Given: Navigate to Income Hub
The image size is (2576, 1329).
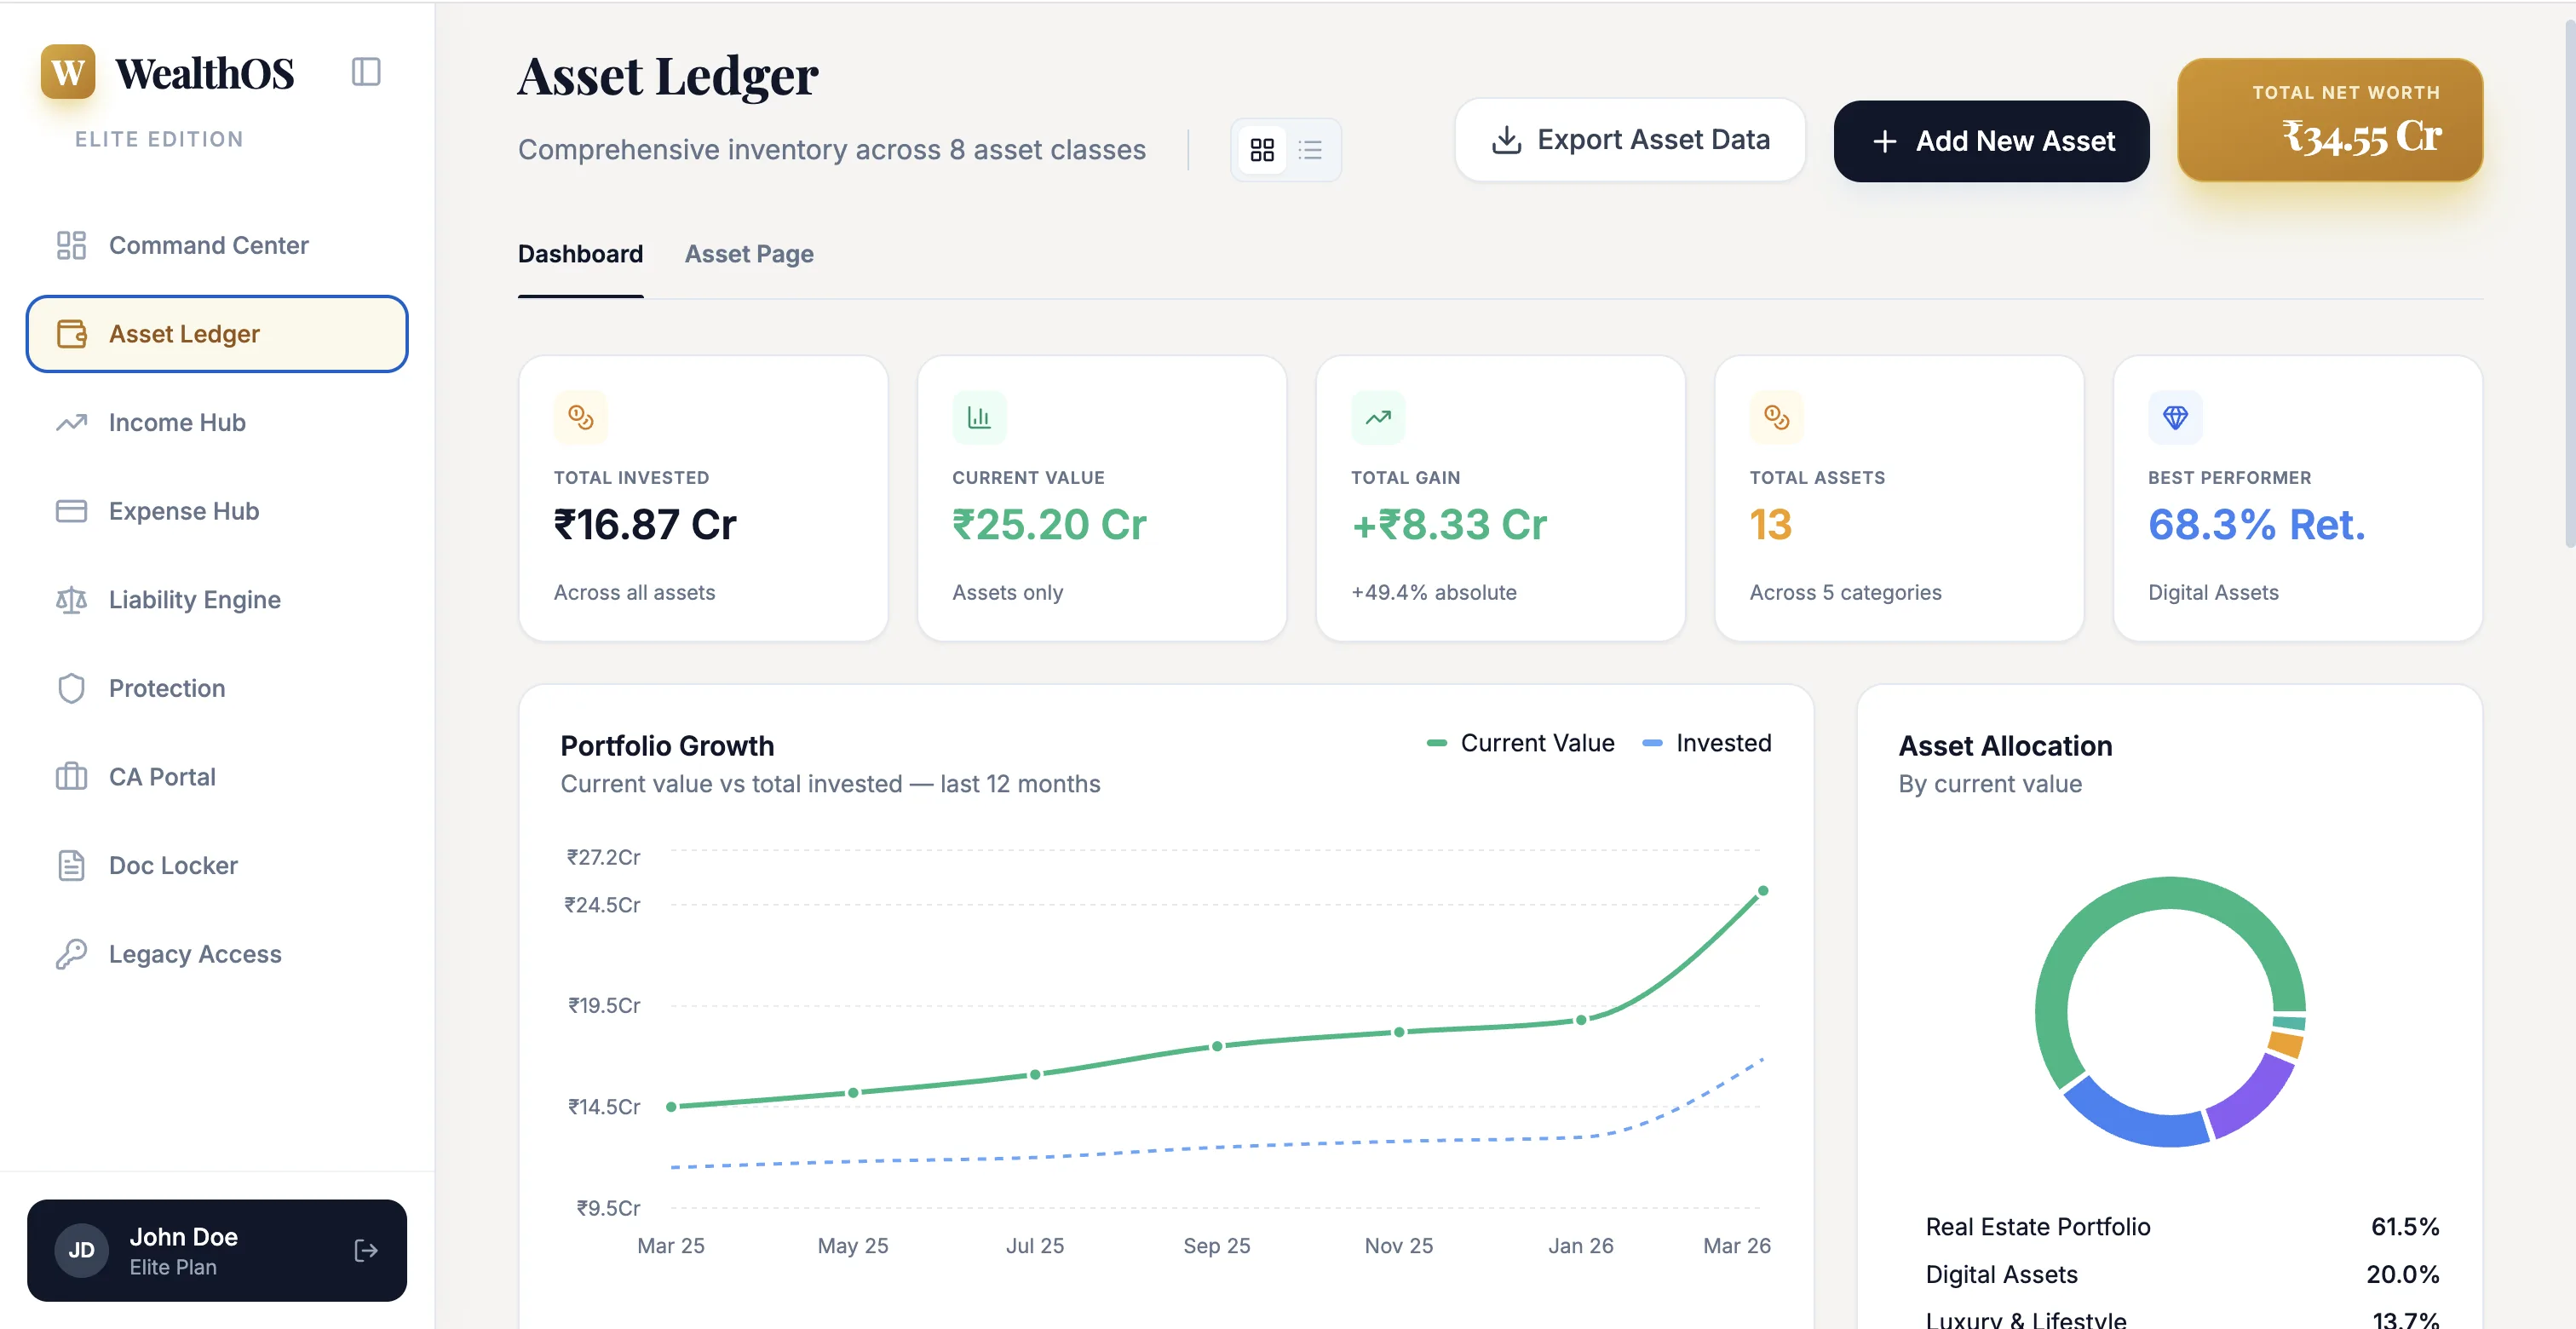Looking at the screenshot, I should (217, 422).
